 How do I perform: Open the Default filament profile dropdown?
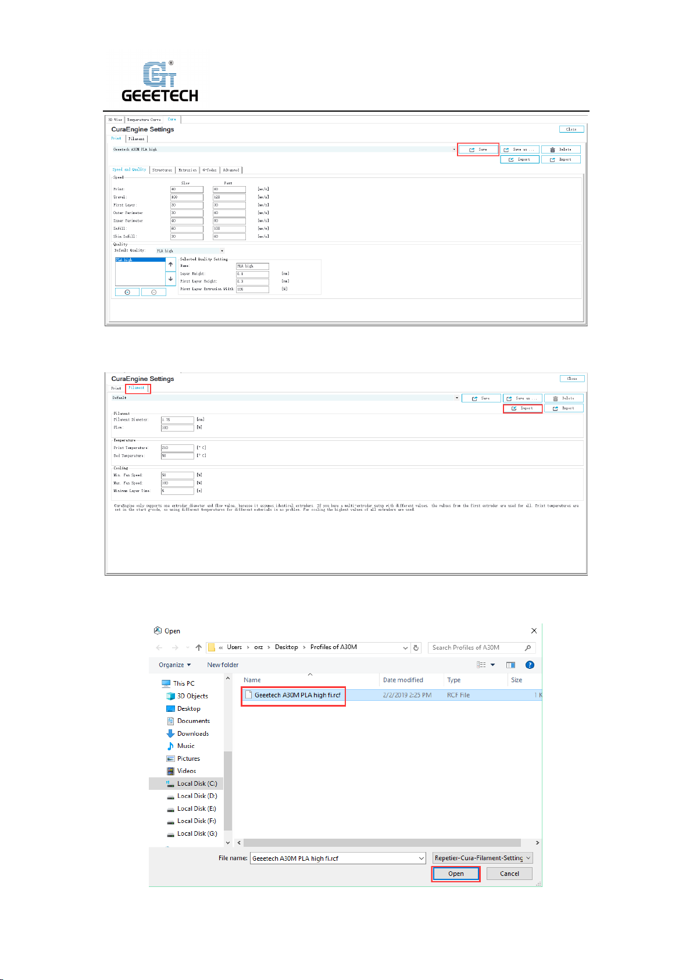[457, 398]
